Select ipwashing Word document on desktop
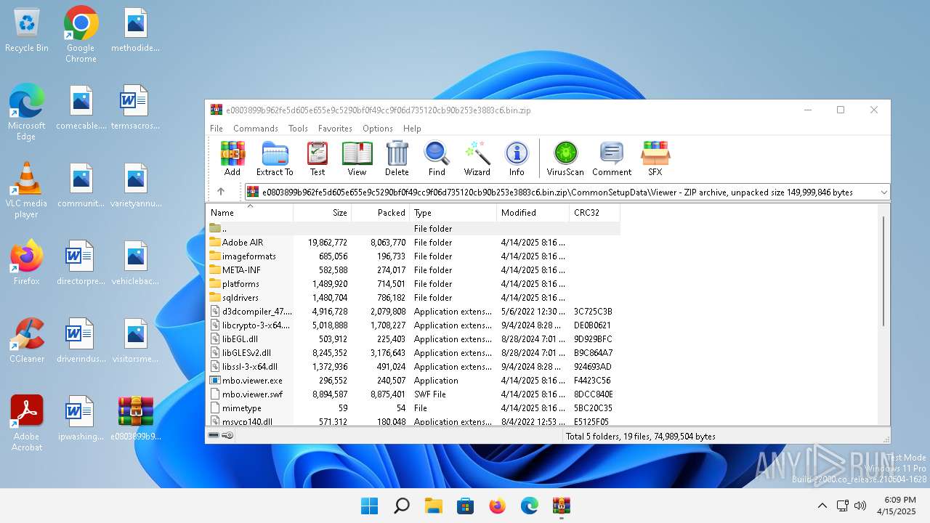930x523 pixels. tap(81, 419)
